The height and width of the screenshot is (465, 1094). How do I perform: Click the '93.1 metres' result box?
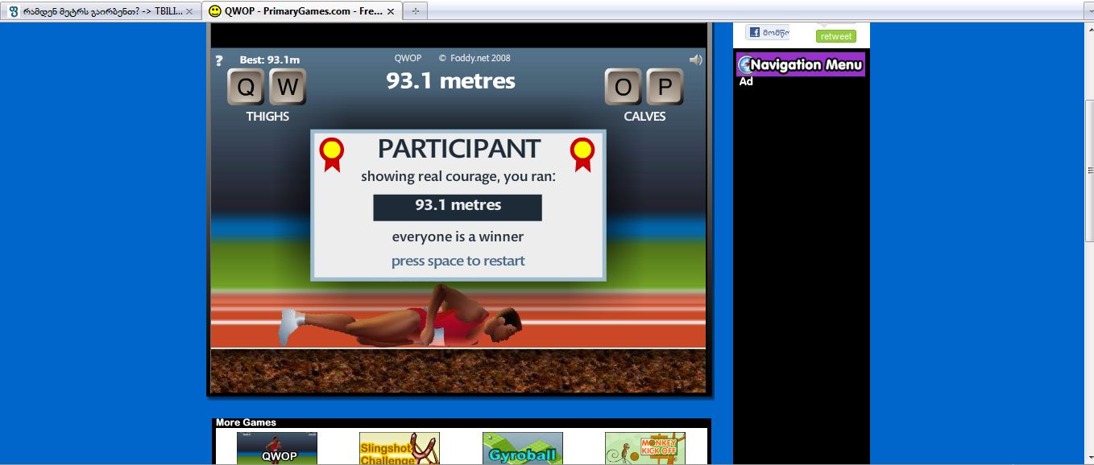pos(458,207)
